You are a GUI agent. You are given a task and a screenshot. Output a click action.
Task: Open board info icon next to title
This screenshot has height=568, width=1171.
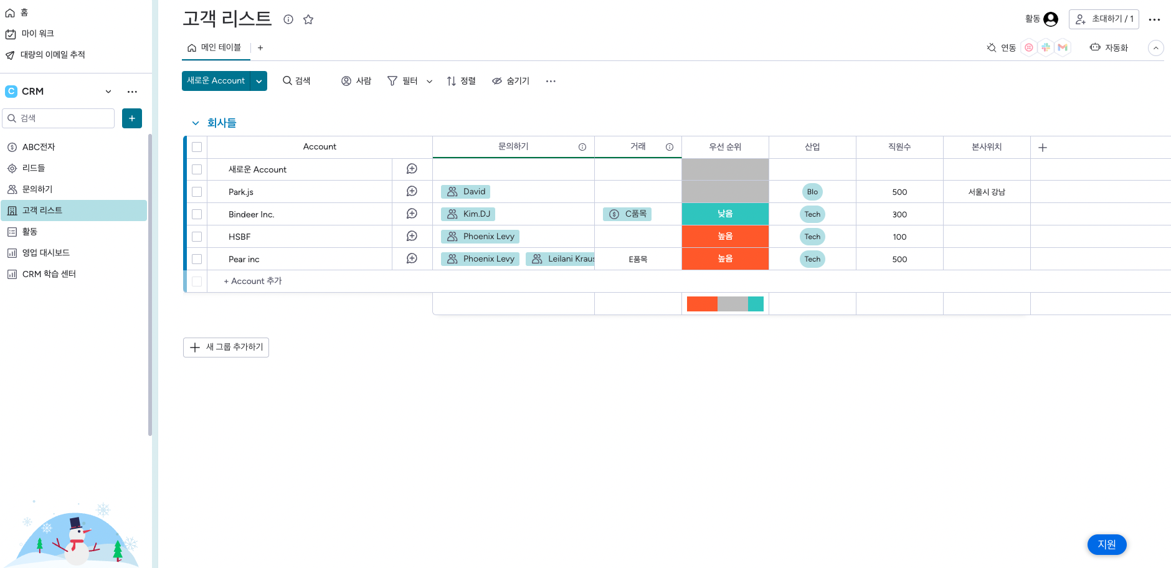[288, 19]
